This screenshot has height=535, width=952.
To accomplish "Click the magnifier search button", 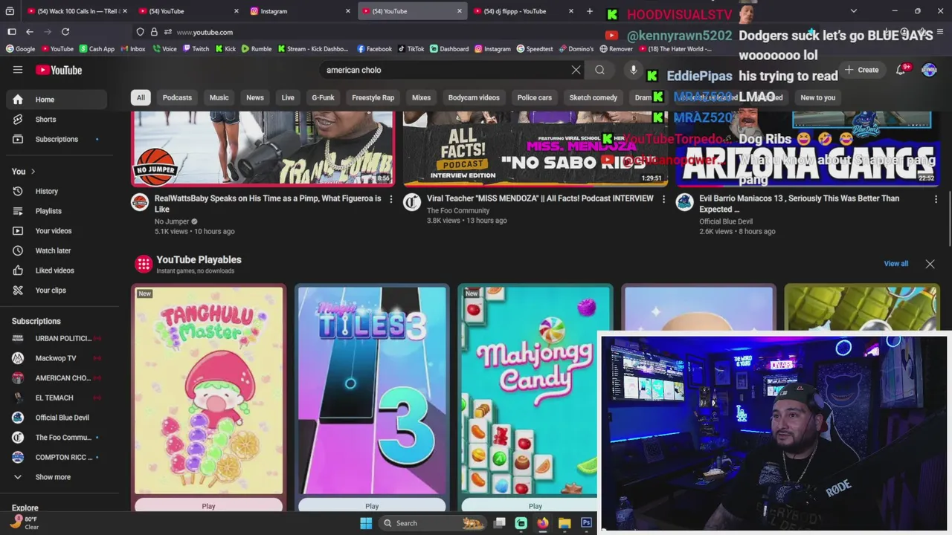I will tap(599, 70).
